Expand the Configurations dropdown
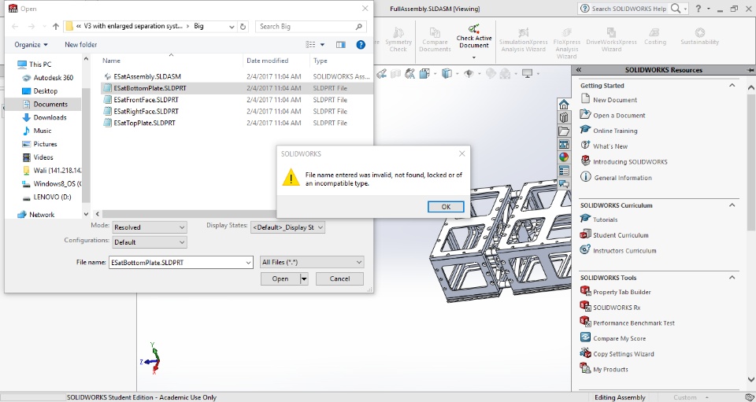 click(150, 242)
